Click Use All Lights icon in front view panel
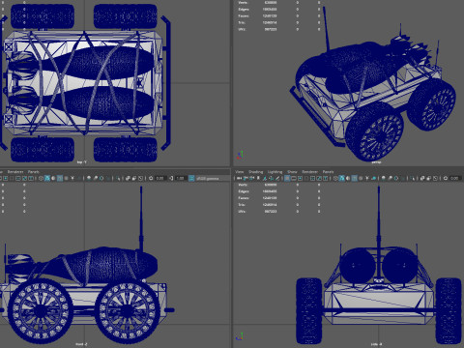Screen dimensions: 464x348 pos(72,178)
